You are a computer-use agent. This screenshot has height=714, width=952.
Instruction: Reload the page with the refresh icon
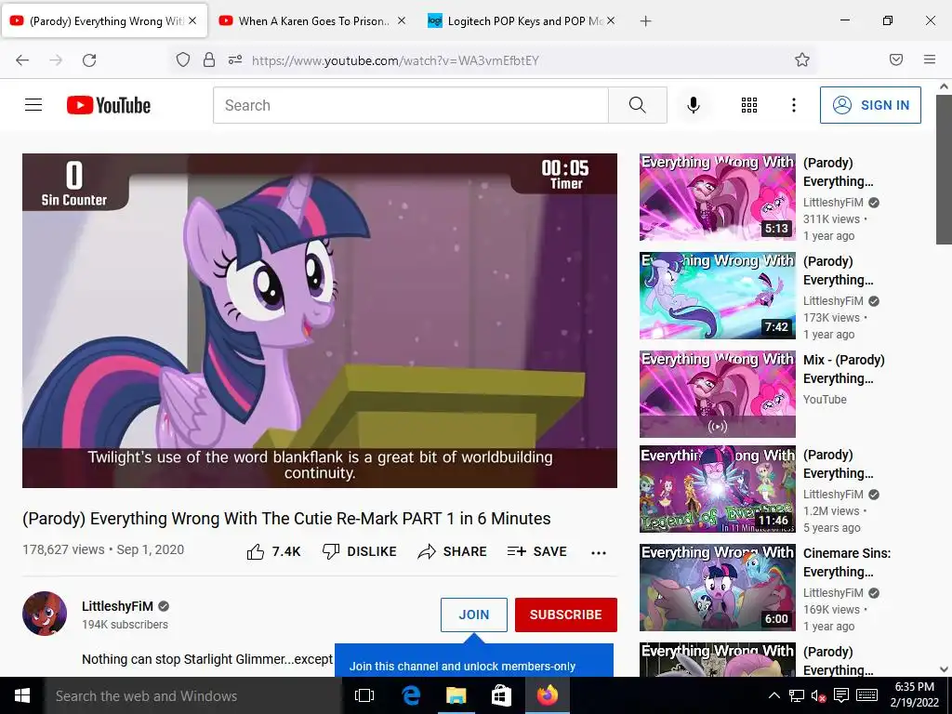pyautogui.click(x=89, y=59)
